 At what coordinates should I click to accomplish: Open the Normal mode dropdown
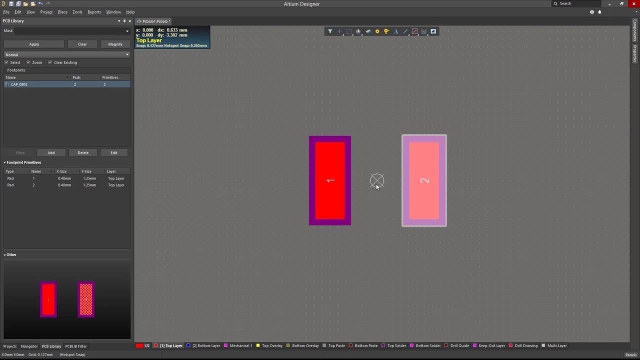coord(127,54)
